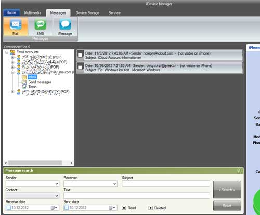Open the Re: Windows kaufen message
Viewport: 260px width, 215px height.
160,68
